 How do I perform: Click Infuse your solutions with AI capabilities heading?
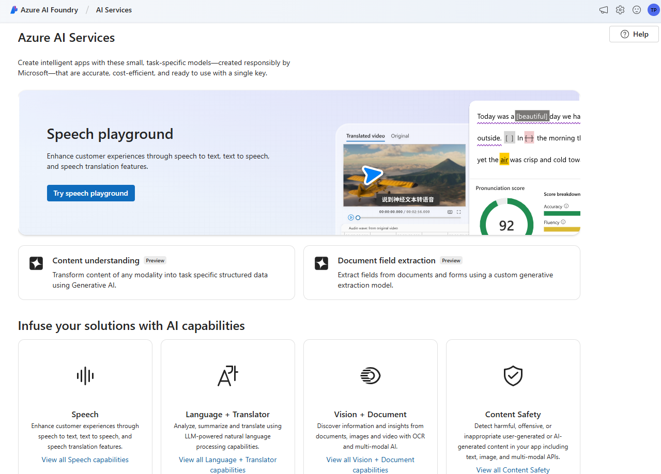pos(131,325)
